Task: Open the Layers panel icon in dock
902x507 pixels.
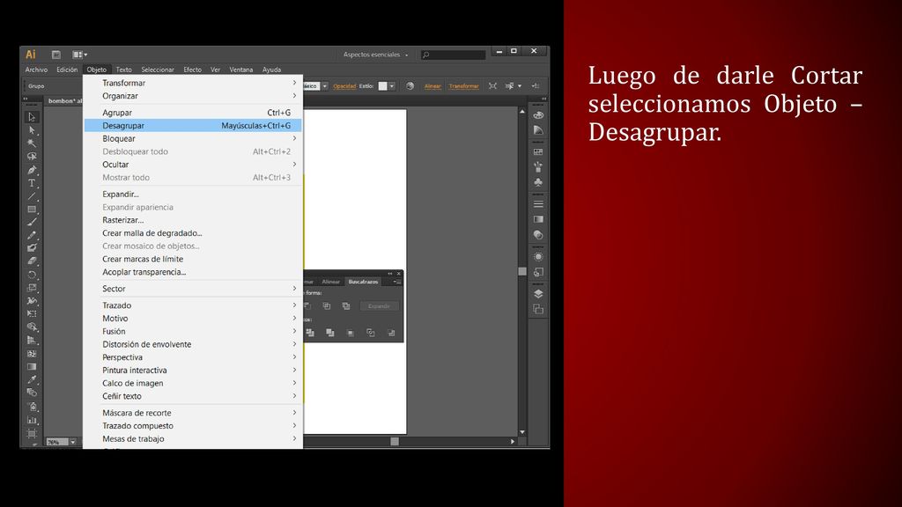Action: click(x=538, y=294)
